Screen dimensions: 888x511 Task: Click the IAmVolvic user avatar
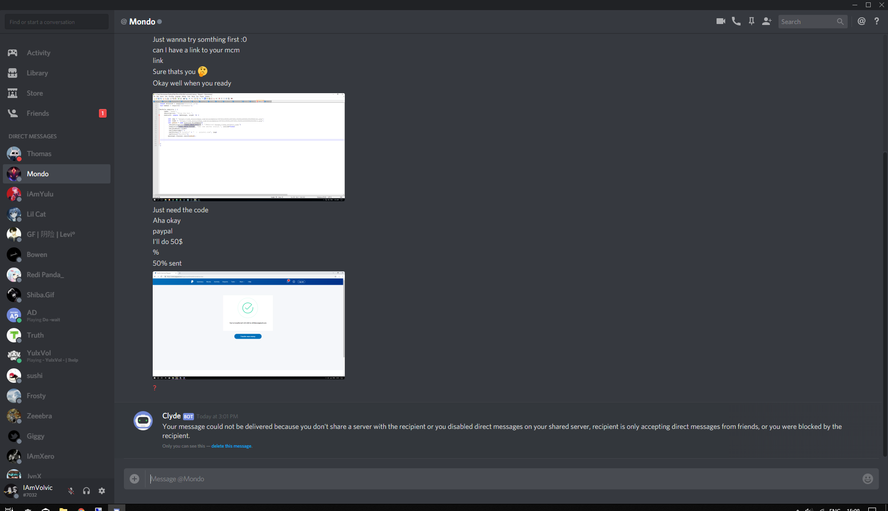(x=11, y=491)
